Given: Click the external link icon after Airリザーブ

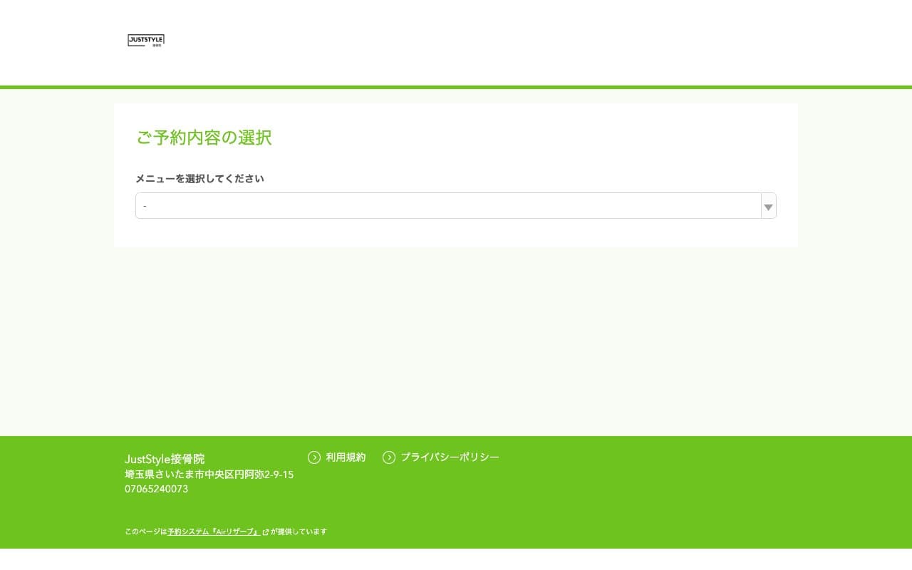Looking at the screenshot, I should click(265, 532).
